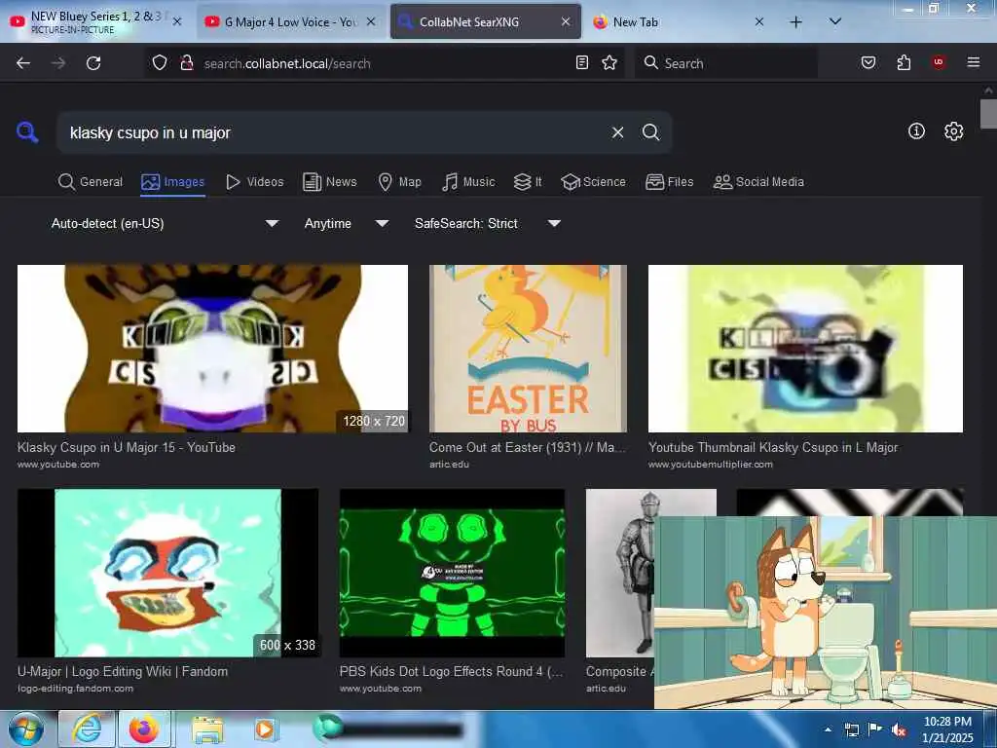Open the U-Major Logo Editing Wiki thumbnail
This screenshot has width=997, height=748.
pos(167,573)
